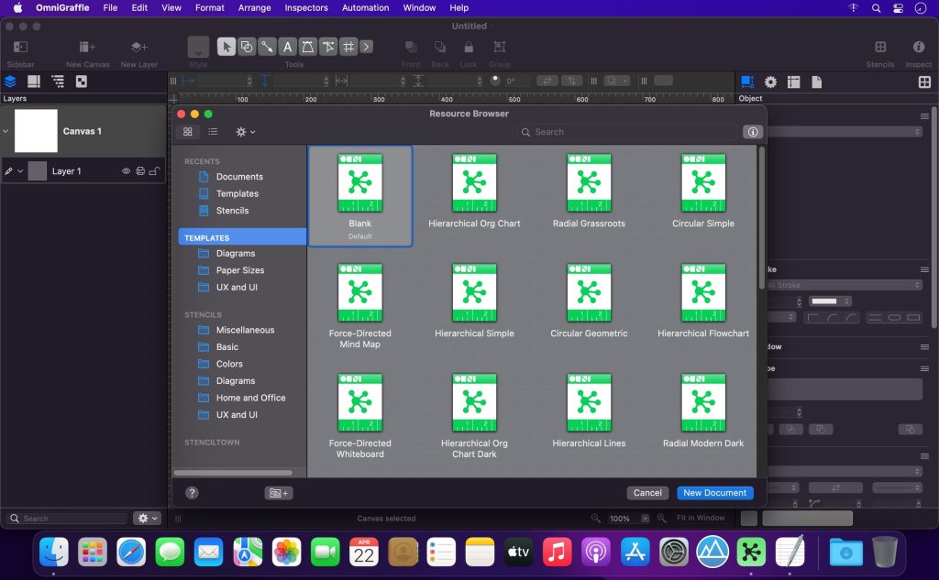Expand the additional tools chevron in toolbar
Image resolution: width=939 pixels, height=580 pixels.
[x=366, y=47]
